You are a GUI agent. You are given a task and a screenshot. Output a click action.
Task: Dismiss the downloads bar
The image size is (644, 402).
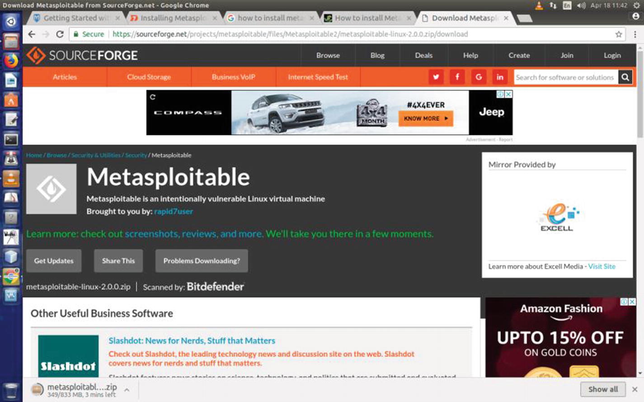(635, 389)
